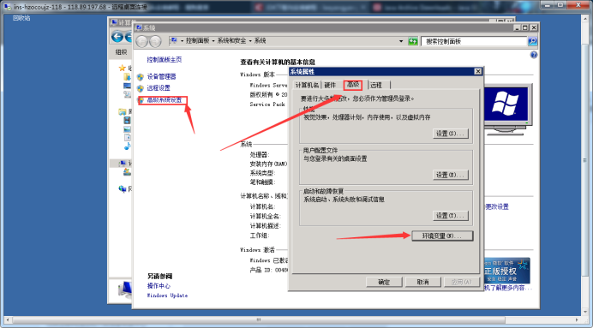Screen dimensions: 593x328
Task: Click the shield icon beside 设备管理器
Action: [x=141, y=77]
